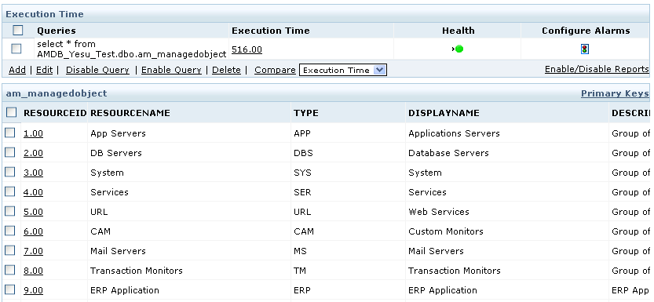
Task: Check the box for resource 3.00 System
Action: [9, 172]
